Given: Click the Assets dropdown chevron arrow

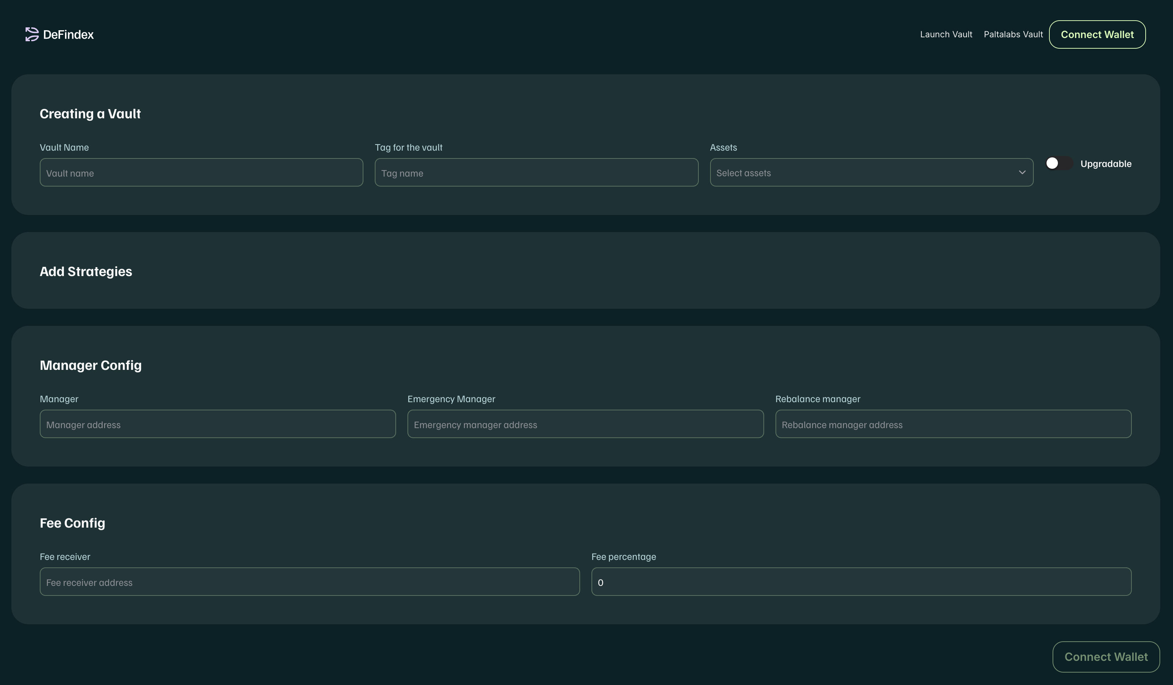Looking at the screenshot, I should pos(1022,173).
